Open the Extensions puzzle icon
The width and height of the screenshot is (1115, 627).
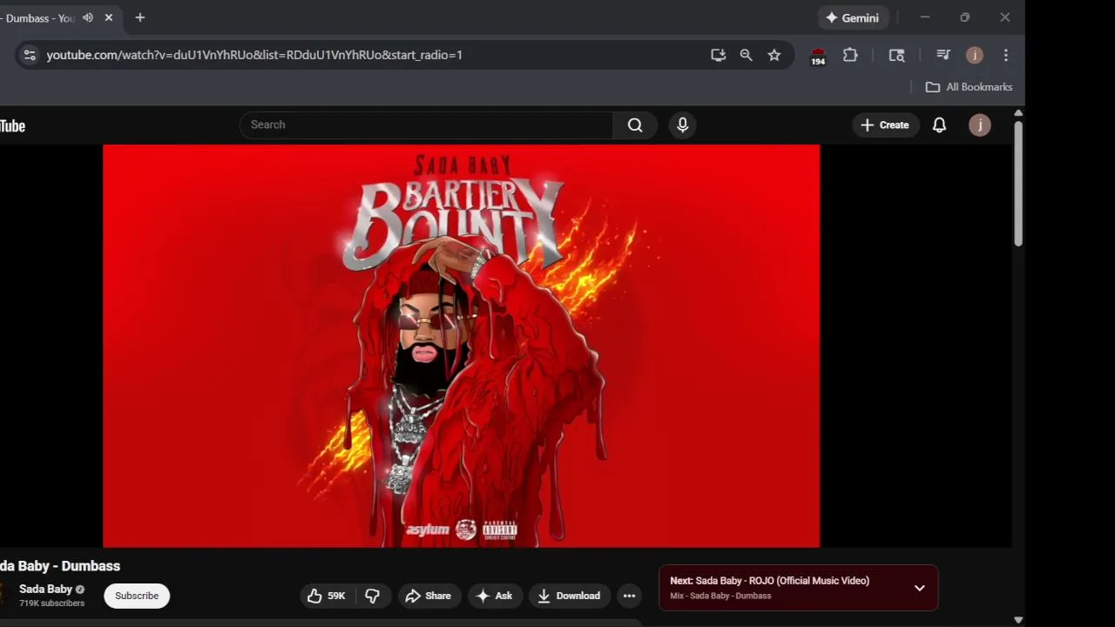click(x=850, y=55)
